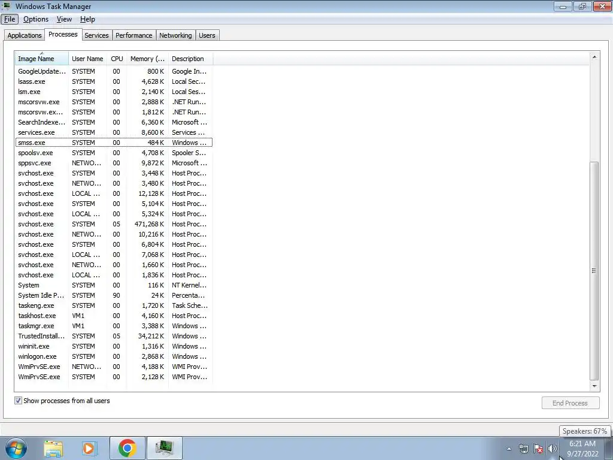Click the Show desktop button
The width and height of the screenshot is (613, 460).
609,448
